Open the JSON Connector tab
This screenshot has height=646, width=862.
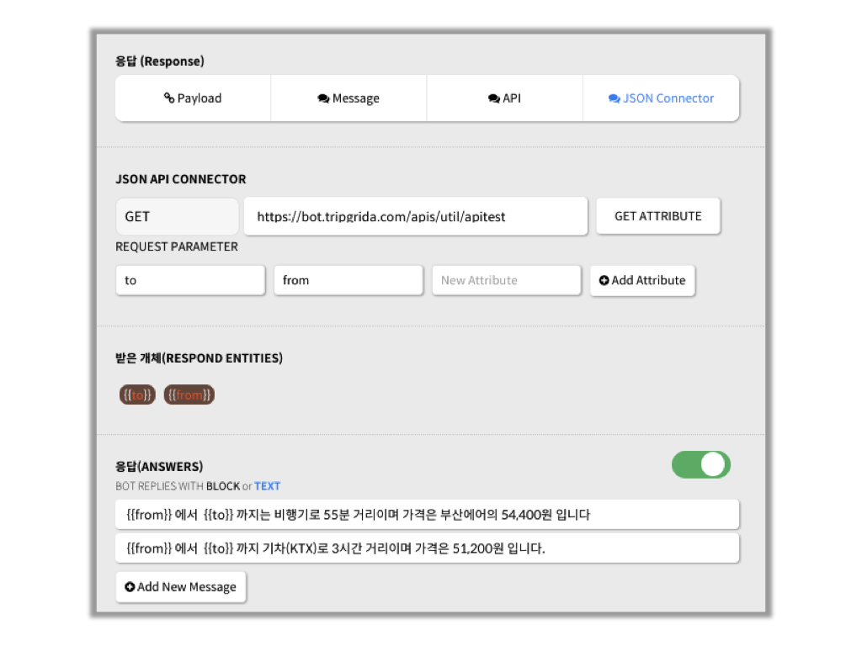pyautogui.click(x=661, y=98)
